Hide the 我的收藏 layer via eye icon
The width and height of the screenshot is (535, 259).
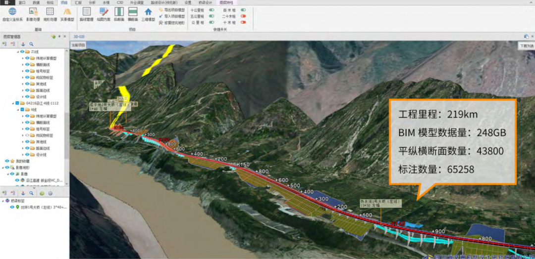pos(7,161)
